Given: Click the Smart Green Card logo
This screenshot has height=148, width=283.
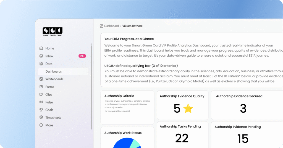Looking at the screenshot, I should click(x=53, y=32).
